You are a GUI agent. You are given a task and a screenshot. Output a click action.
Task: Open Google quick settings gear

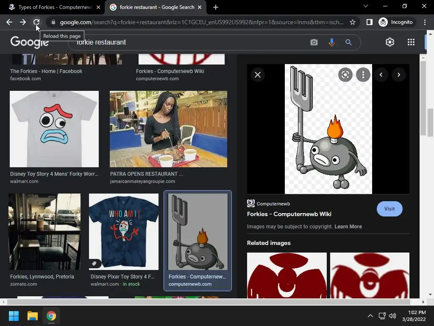390,42
